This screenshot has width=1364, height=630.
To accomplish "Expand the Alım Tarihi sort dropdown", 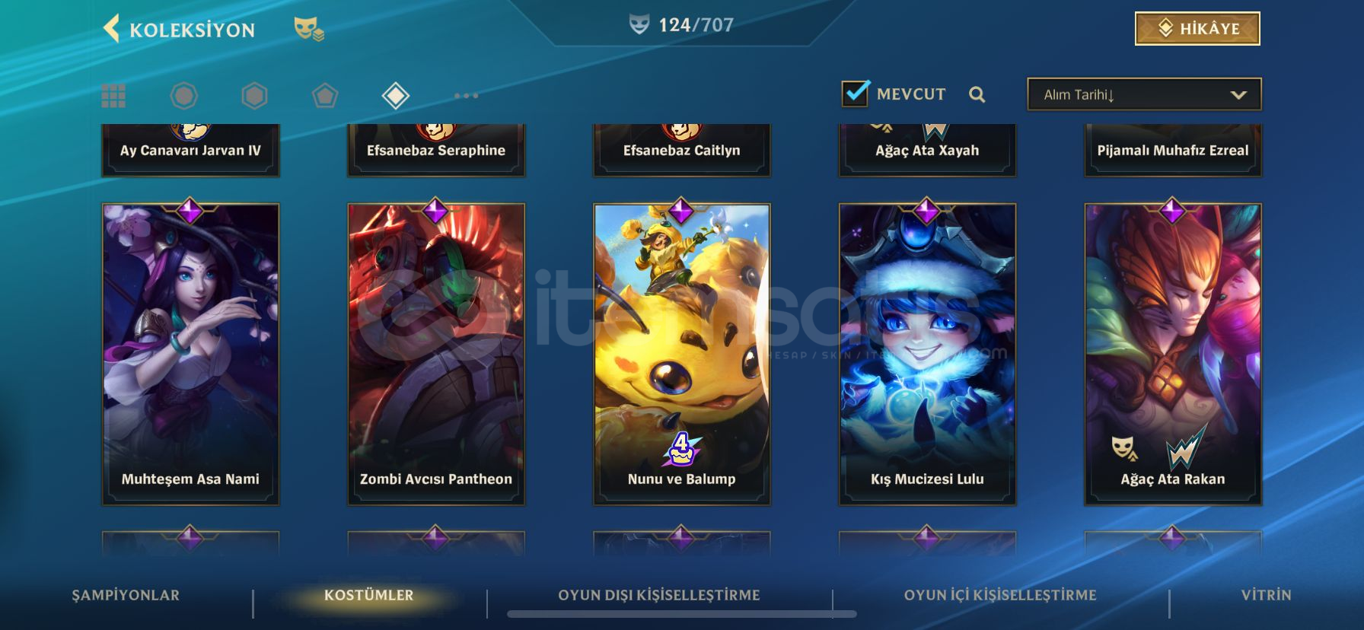I will 1144,94.
